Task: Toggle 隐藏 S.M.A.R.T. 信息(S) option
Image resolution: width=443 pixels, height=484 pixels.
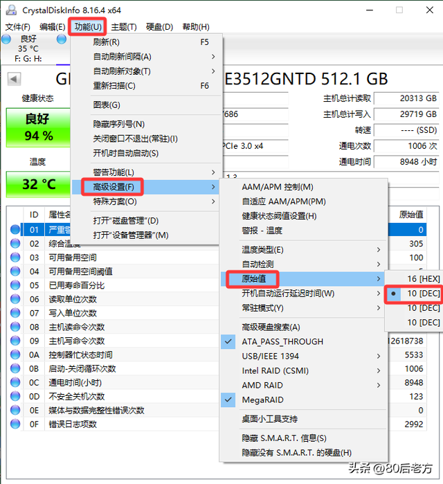Action: [x=304, y=438]
